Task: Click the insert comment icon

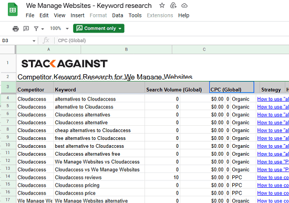Action: [x=26, y=28]
